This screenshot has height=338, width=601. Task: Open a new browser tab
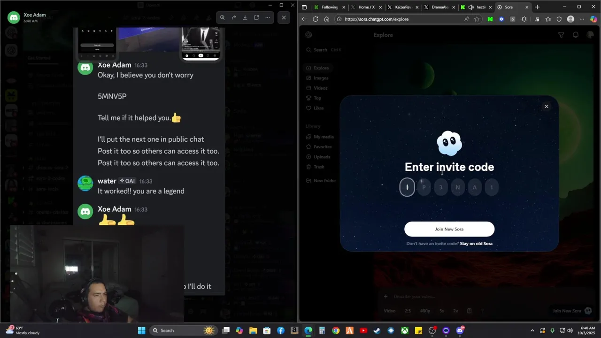pos(537,7)
